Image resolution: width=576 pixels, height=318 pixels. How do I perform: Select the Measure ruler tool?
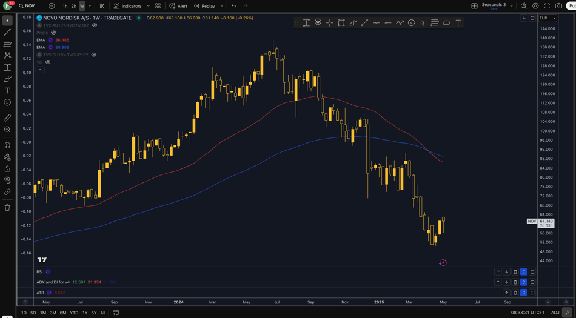point(7,118)
